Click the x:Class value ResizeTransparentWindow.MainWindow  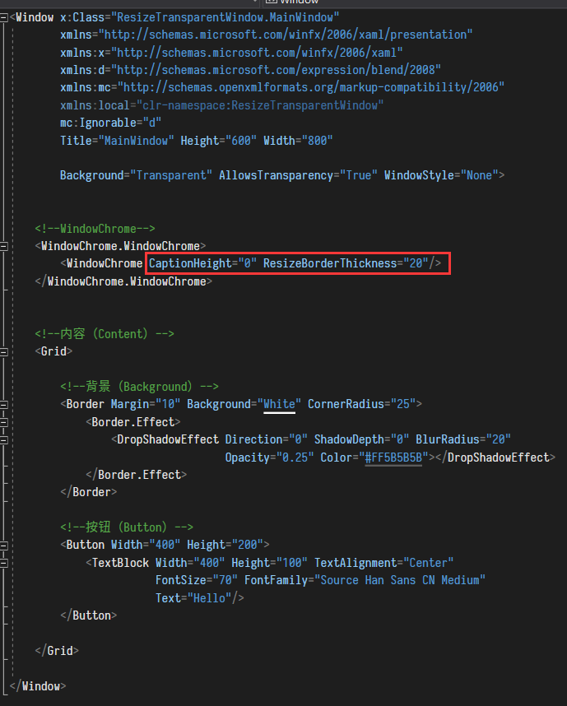coord(225,17)
